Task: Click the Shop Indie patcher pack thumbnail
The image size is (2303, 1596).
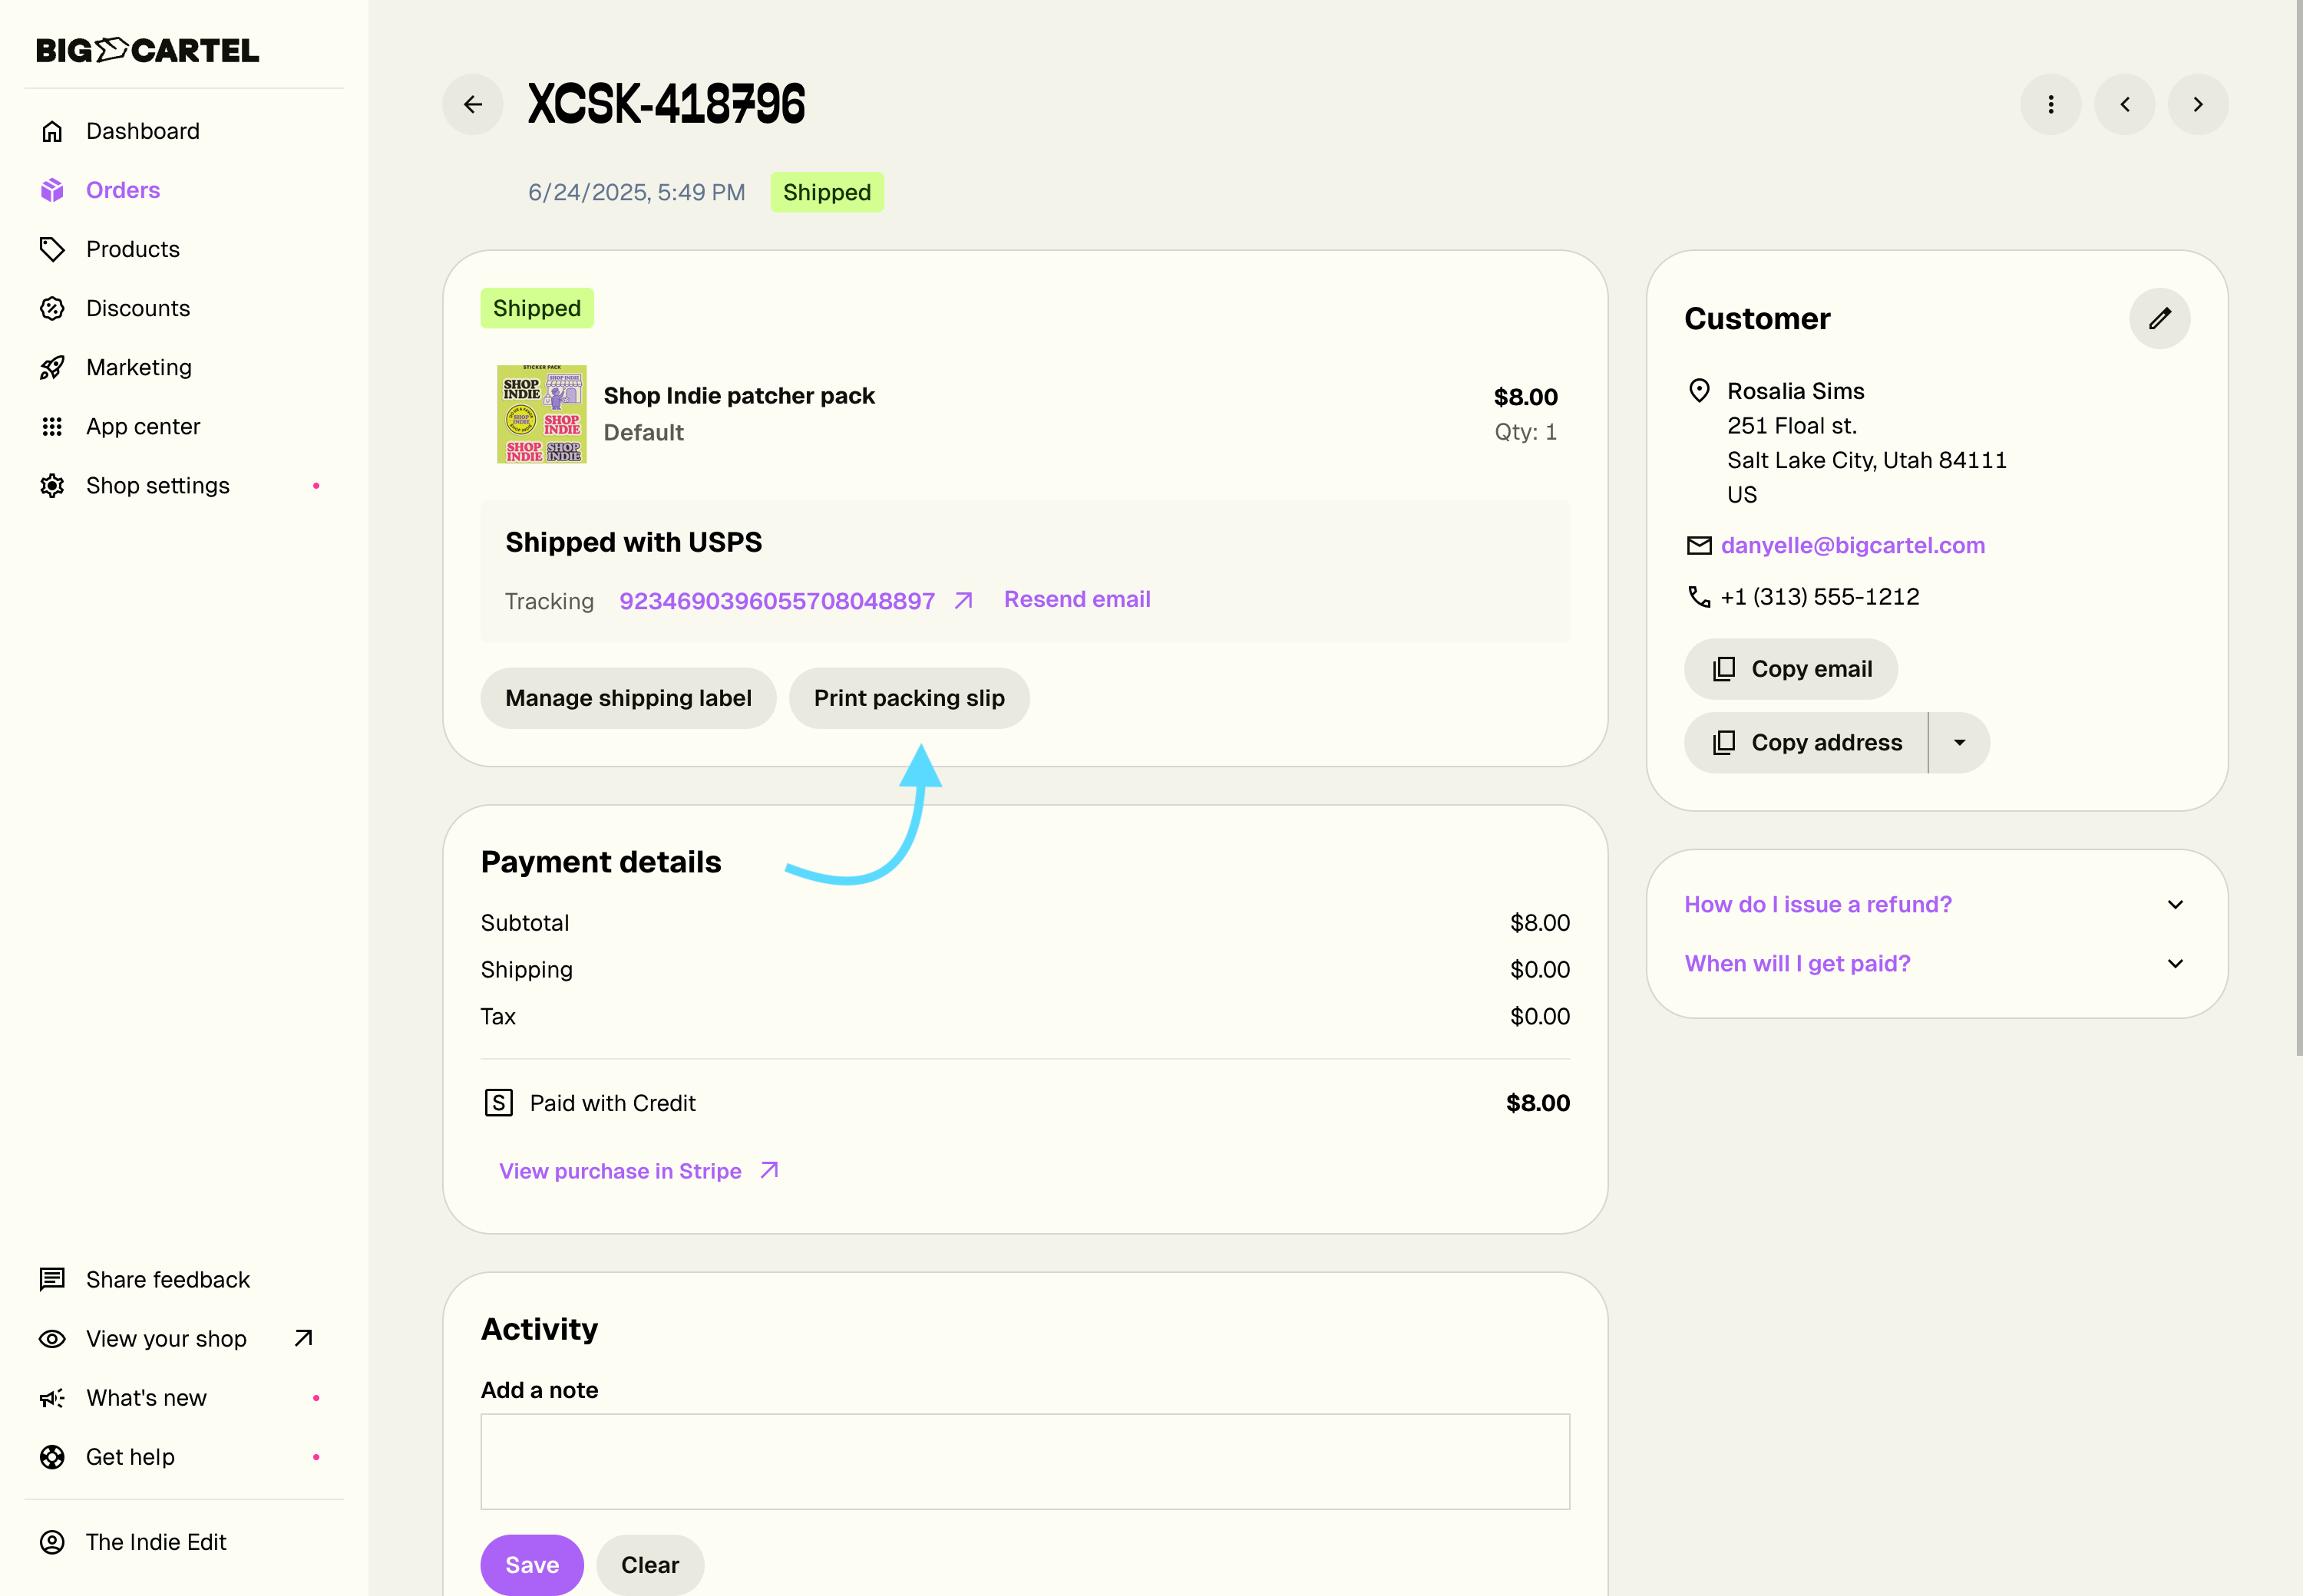Action: [x=541, y=414]
